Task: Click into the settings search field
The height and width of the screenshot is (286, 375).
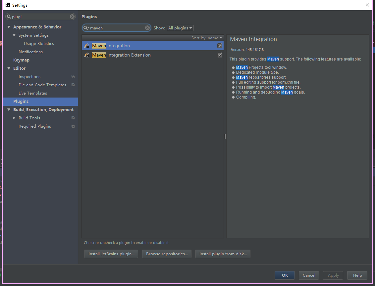Action: pyautogui.click(x=40, y=17)
